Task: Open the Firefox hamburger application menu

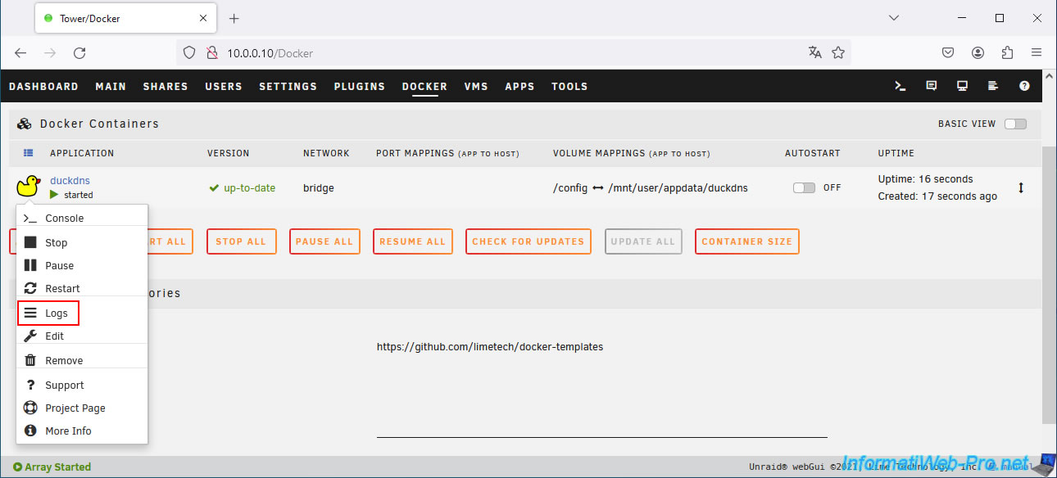Action: 1037,52
